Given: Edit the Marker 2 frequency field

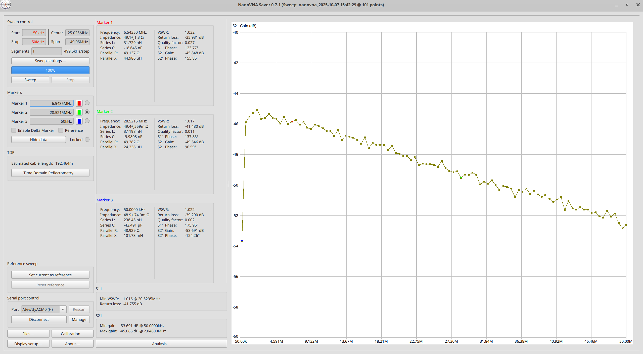Looking at the screenshot, I should click(x=51, y=112).
